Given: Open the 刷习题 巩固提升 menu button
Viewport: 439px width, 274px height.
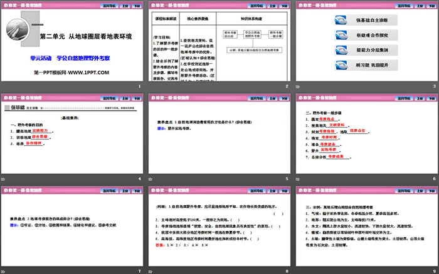Looking at the screenshot, I should pyautogui.click(x=366, y=65).
